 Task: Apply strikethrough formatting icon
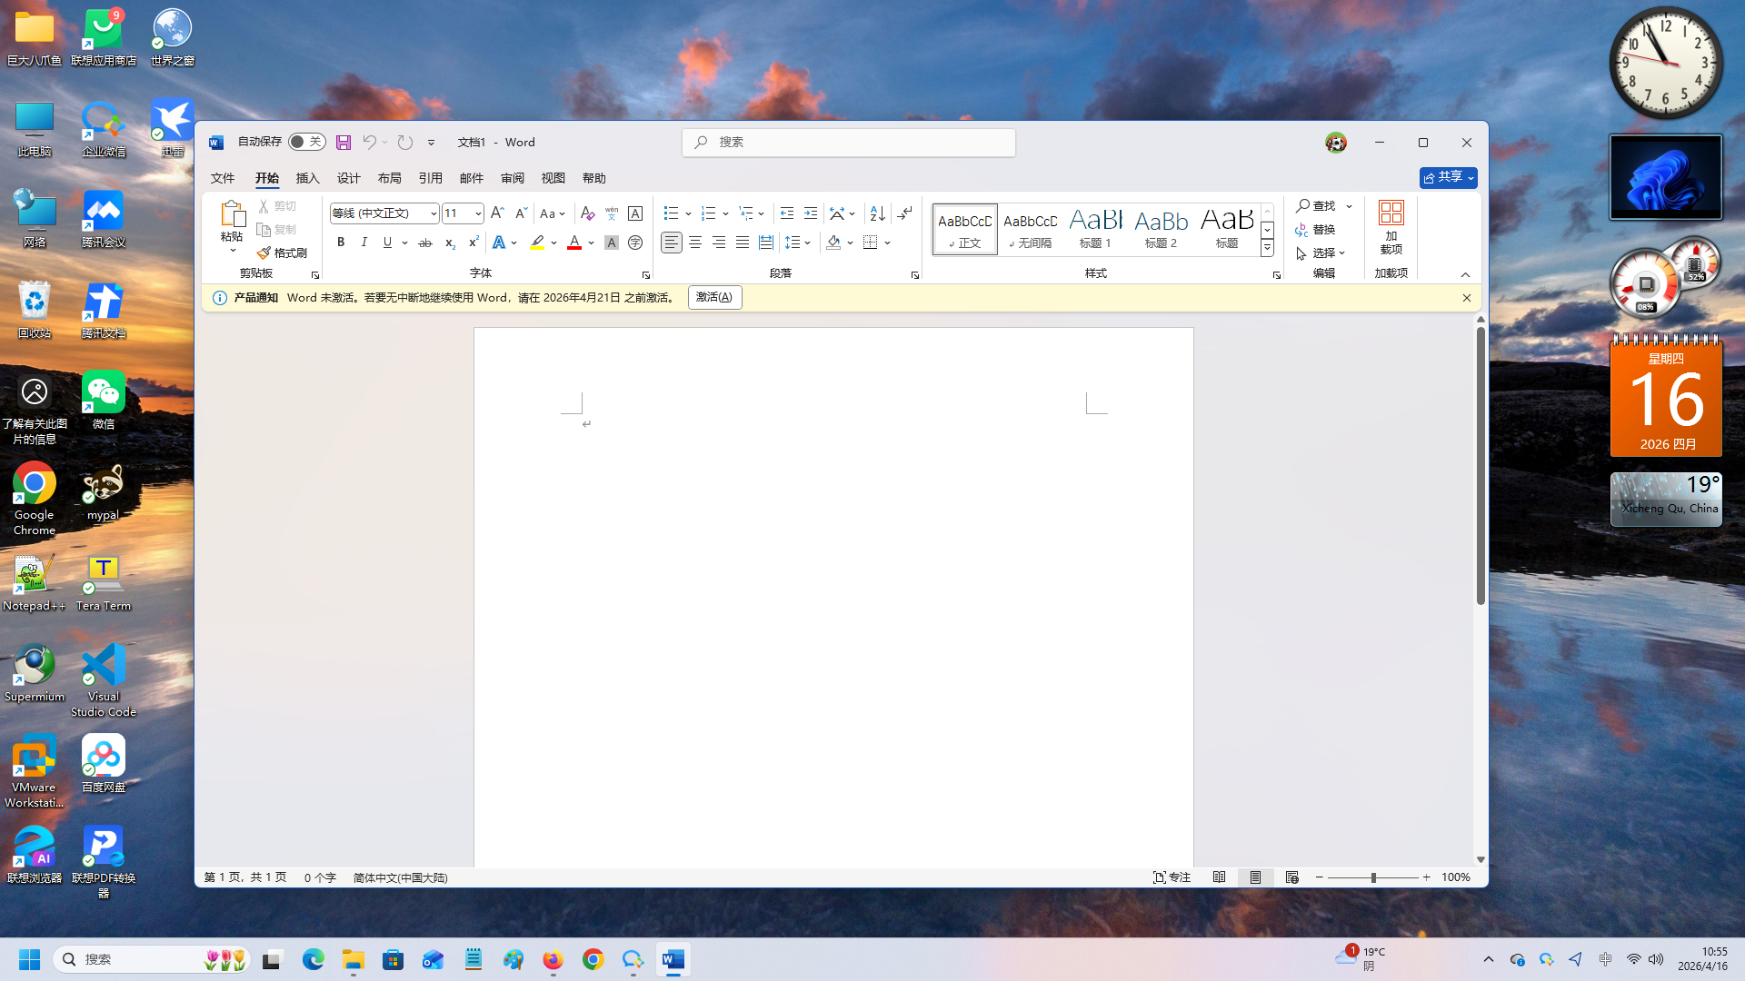(x=424, y=243)
